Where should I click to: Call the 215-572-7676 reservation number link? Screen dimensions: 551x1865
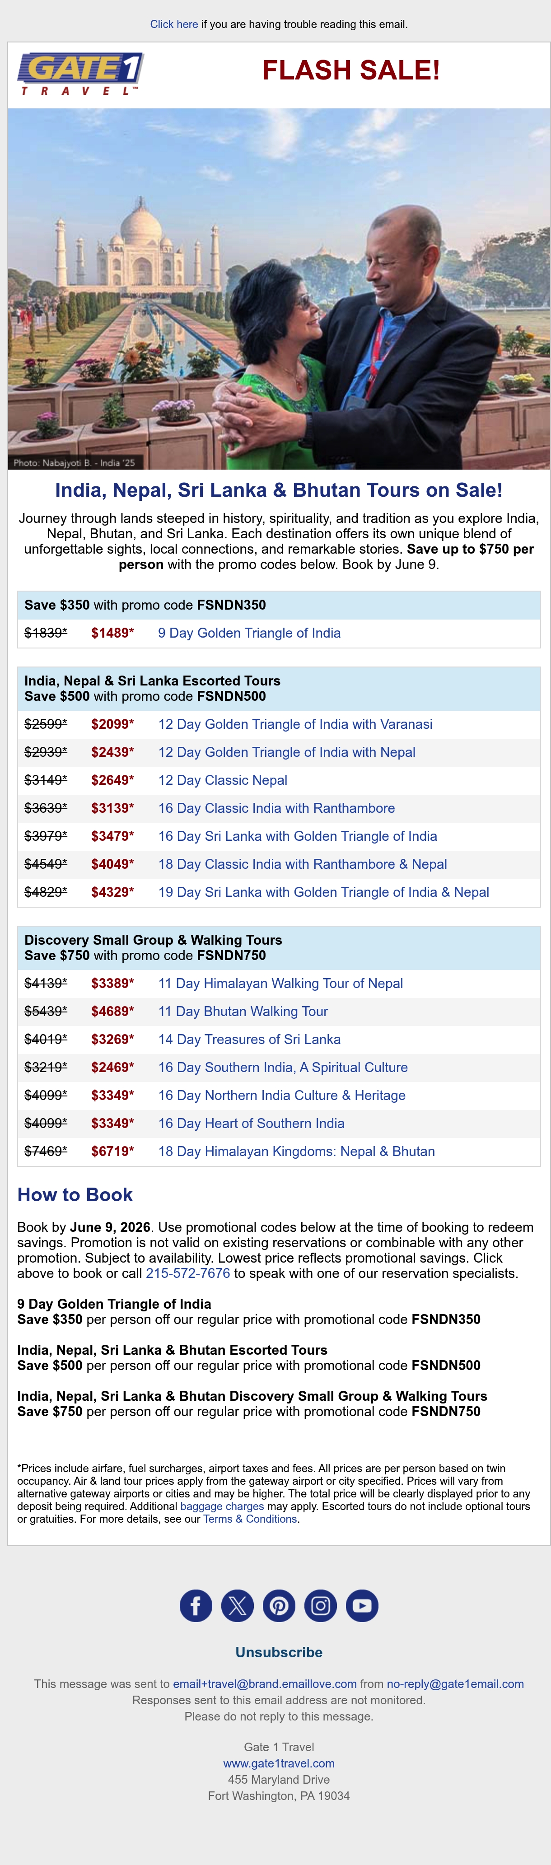[188, 1273]
